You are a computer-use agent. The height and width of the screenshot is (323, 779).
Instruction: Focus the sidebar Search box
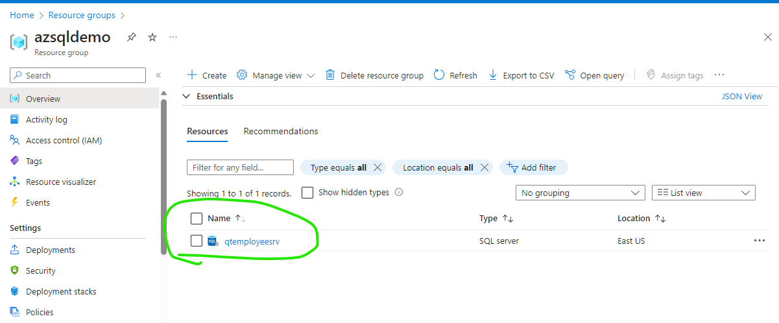(x=78, y=75)
